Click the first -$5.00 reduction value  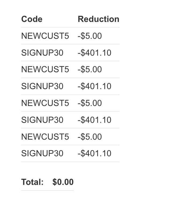coord(90,36)
